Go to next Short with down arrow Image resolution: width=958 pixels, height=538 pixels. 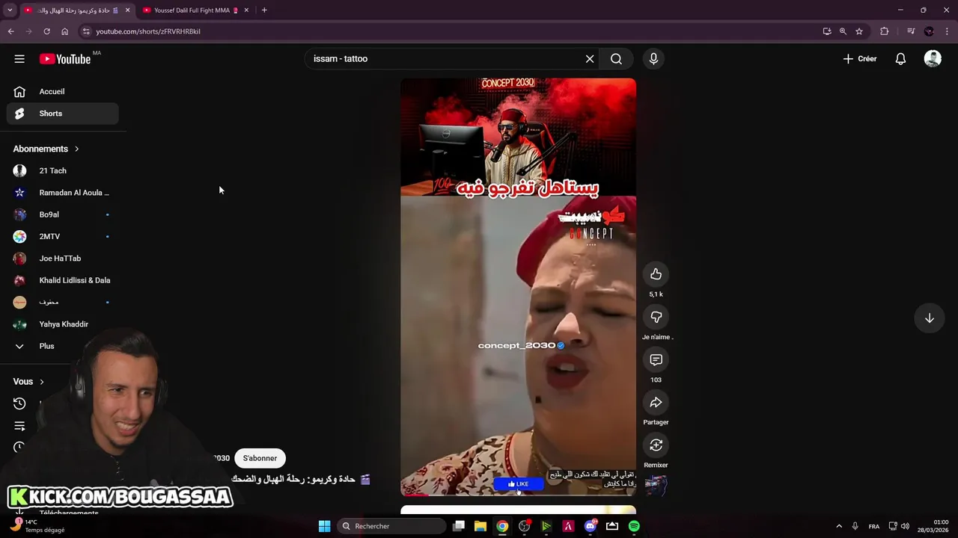point(929,318)
